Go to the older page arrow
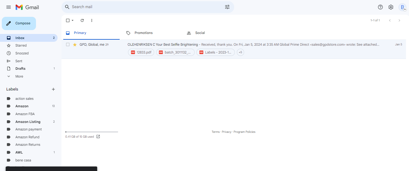The height and width of the screenshot is (171, 409). [x=399, y=20]
